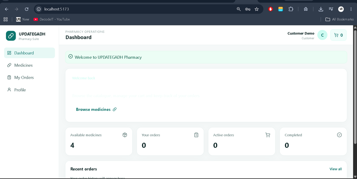Viewport: 357px width, 179px height.
Task: Click the browser forward arrow
Action: pos(16,9)
